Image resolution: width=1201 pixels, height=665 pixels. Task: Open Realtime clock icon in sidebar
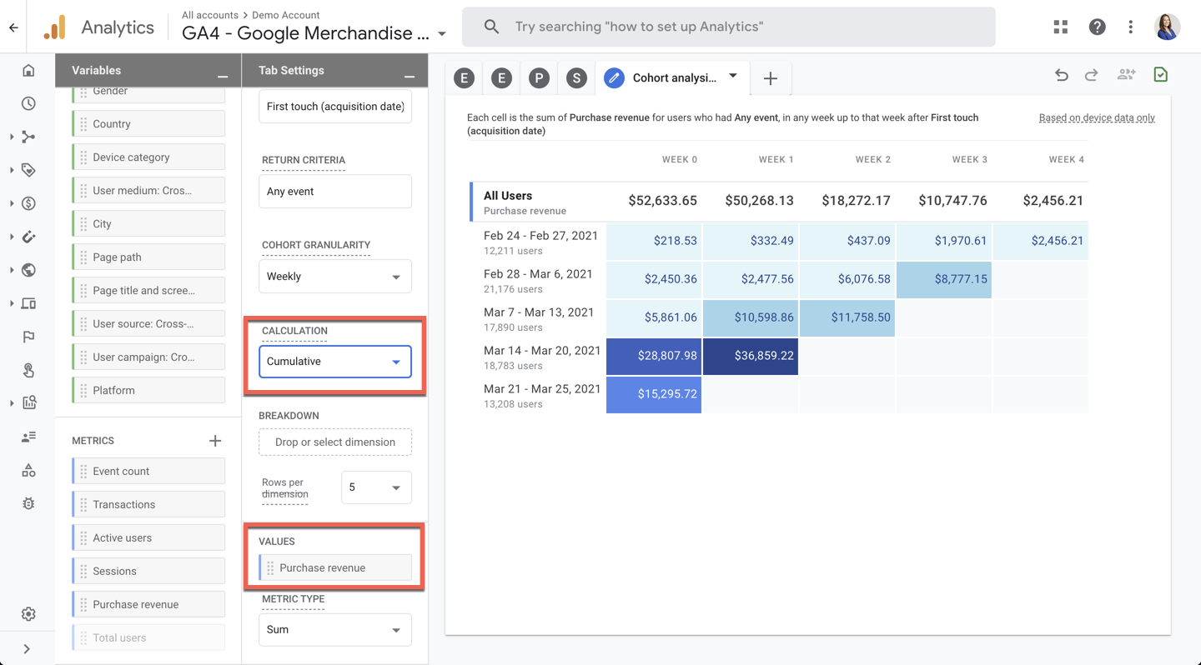tap(28, 104)
